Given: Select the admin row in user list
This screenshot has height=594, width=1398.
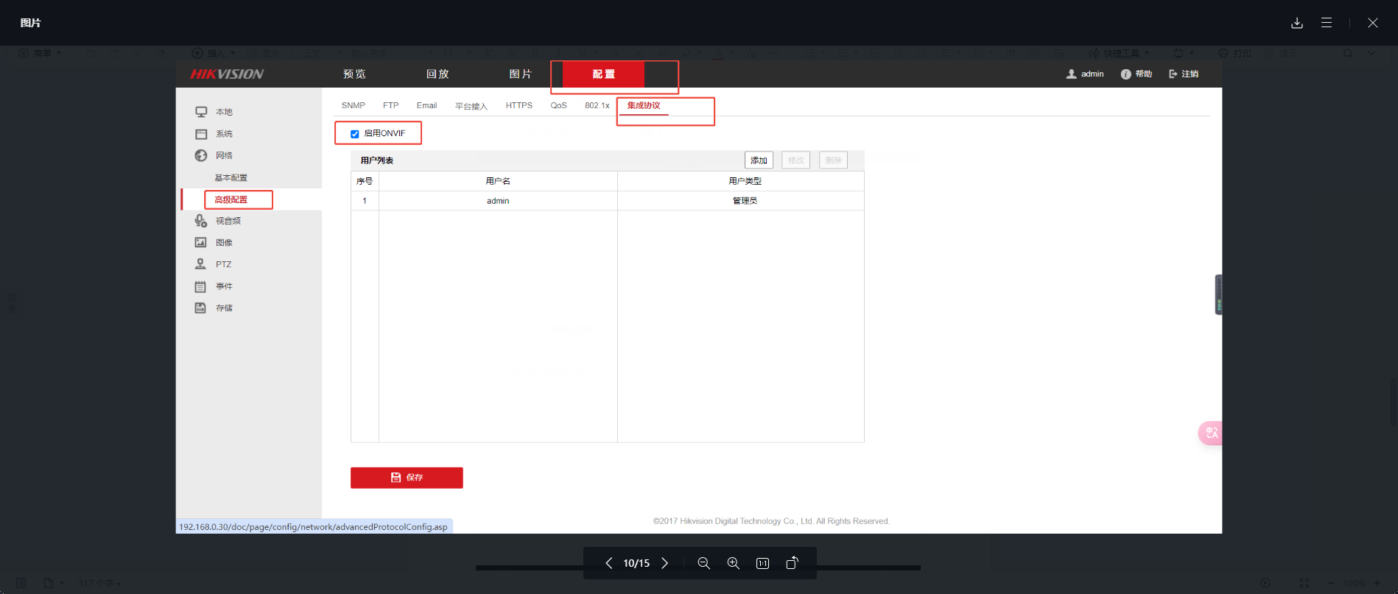Looking at the screenshot, I should pyautogui.click(x=498, y=201).
